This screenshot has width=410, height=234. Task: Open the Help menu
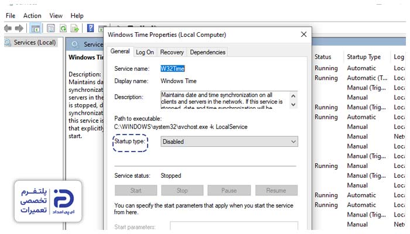pyautogui.click(x=77, y=16)
